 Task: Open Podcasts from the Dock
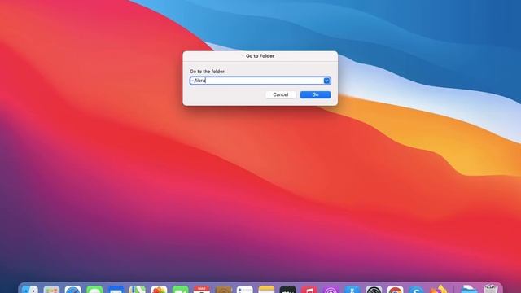click(x=331, y=290)
